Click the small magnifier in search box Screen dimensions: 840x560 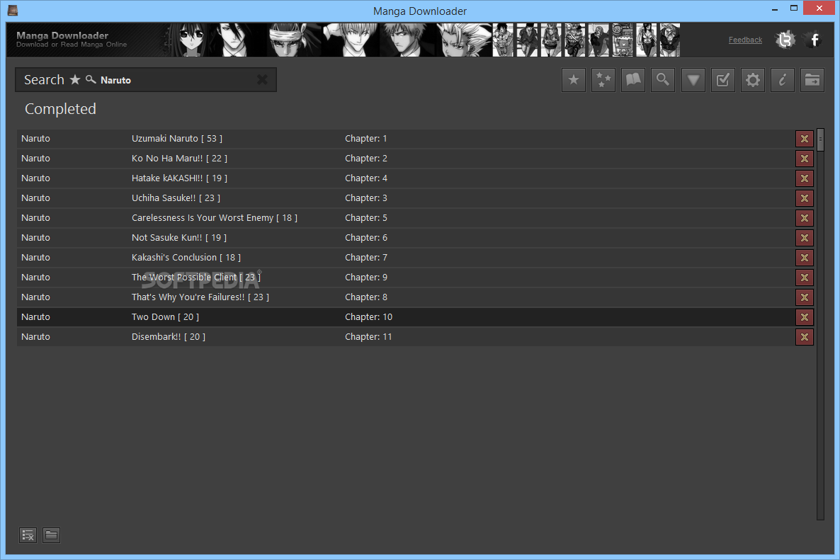(x=91, y=79)
